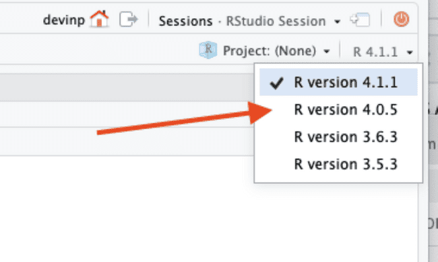438x262 pixels.
Task: Switch to R version 3.6.3
Action: 338,137
